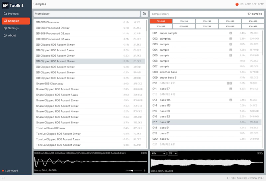Click the Settings gear icon in sidebar
Image resolution: width=266 pixels, height=181 pixels.
(5, 28)
